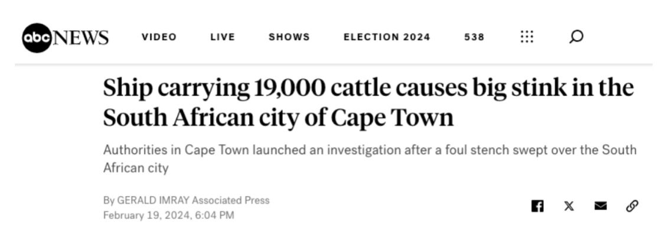This screenshot has height=248, width=672.
Task: Click the NEWS wordmark beside the logo
Action: click(x=81, y=37)
